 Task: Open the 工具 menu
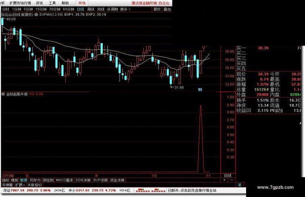(x=52, y=3)
